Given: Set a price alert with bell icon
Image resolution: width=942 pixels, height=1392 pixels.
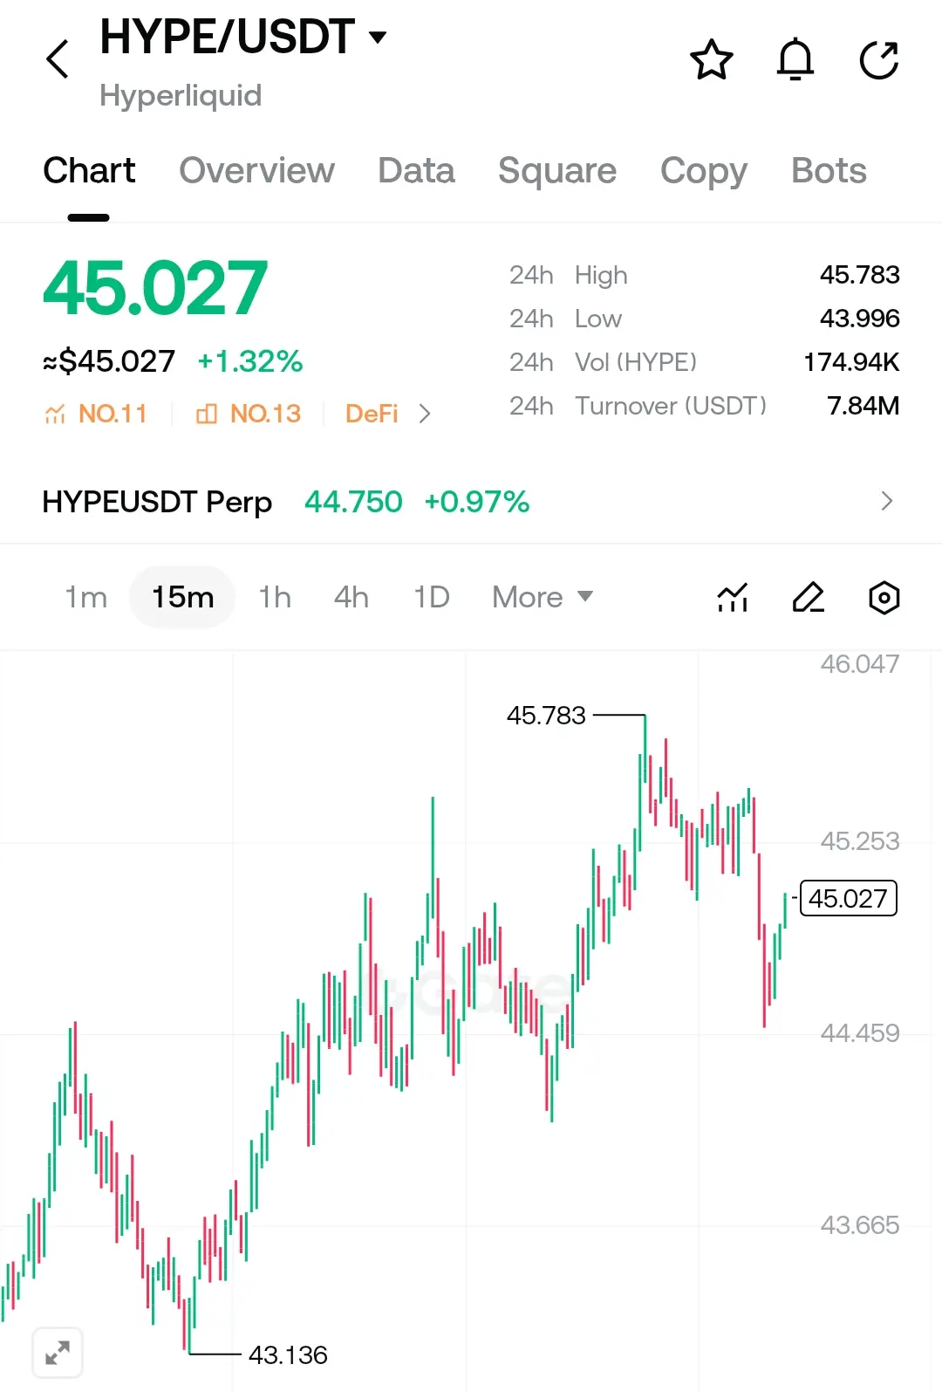Looking at the screenshot, I should [795, 59].
